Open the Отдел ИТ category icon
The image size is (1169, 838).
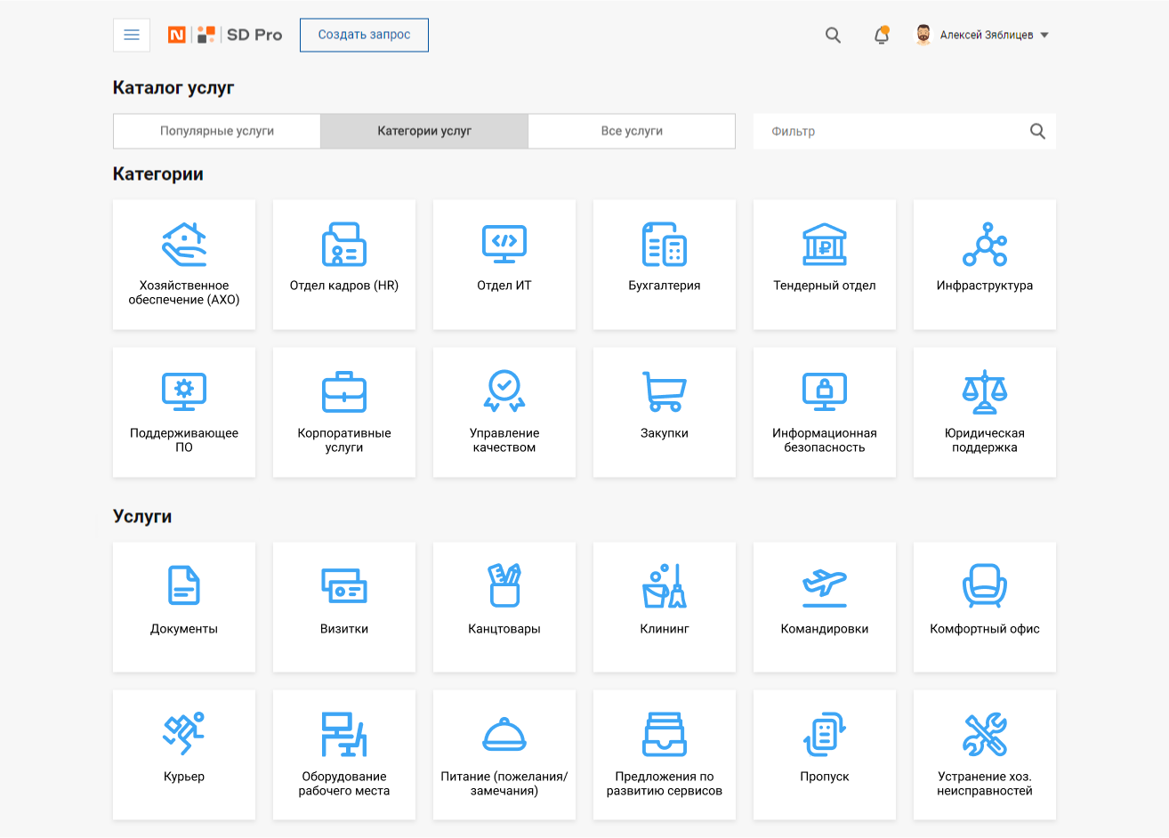click(504, 245)
